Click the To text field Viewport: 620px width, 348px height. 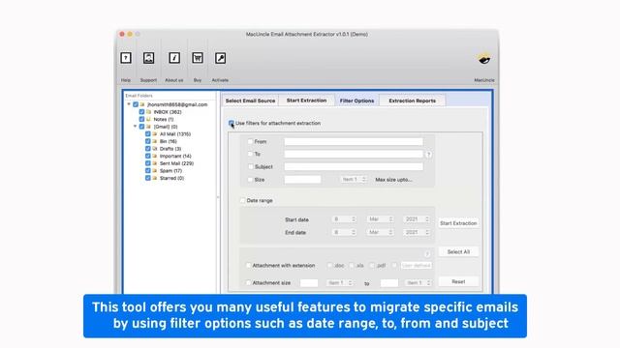coord(354,154)
